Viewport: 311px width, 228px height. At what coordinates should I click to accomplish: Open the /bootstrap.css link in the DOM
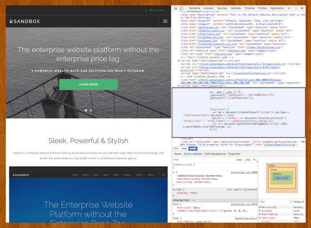208,28
